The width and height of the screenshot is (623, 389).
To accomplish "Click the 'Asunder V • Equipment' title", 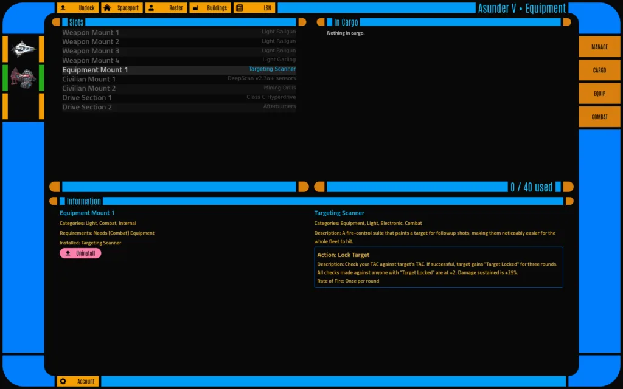I will (x=521, y=8).
